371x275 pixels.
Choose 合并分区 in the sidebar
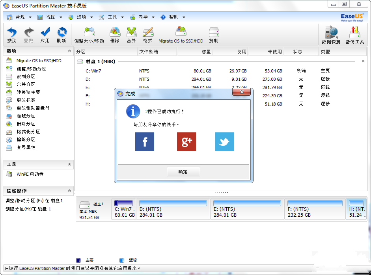[21, 84]
